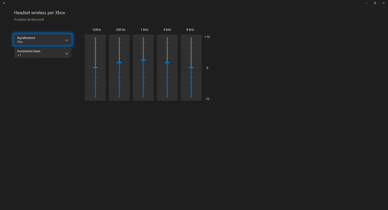Minimize the window

pos(366,3)
